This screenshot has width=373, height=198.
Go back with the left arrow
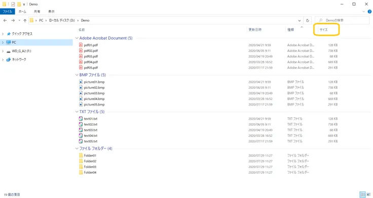click(5, 20)
